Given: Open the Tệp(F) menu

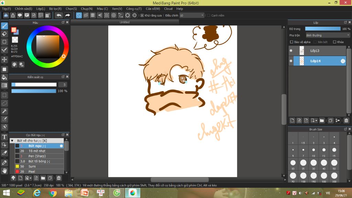Looking at the screenshot, I should tap(7, 9).
